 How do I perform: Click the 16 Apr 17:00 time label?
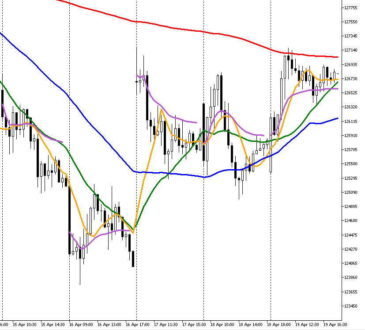pos(138,325)
